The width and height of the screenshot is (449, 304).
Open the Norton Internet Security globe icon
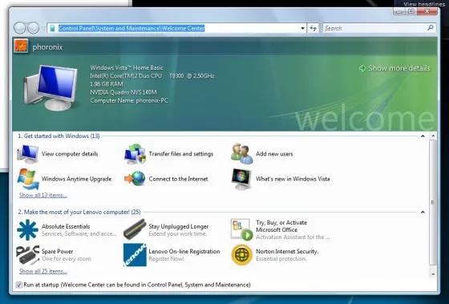tap(242, 255)
